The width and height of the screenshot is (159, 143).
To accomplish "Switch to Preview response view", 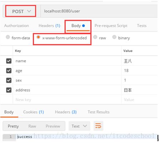I will tap(53, 126).
